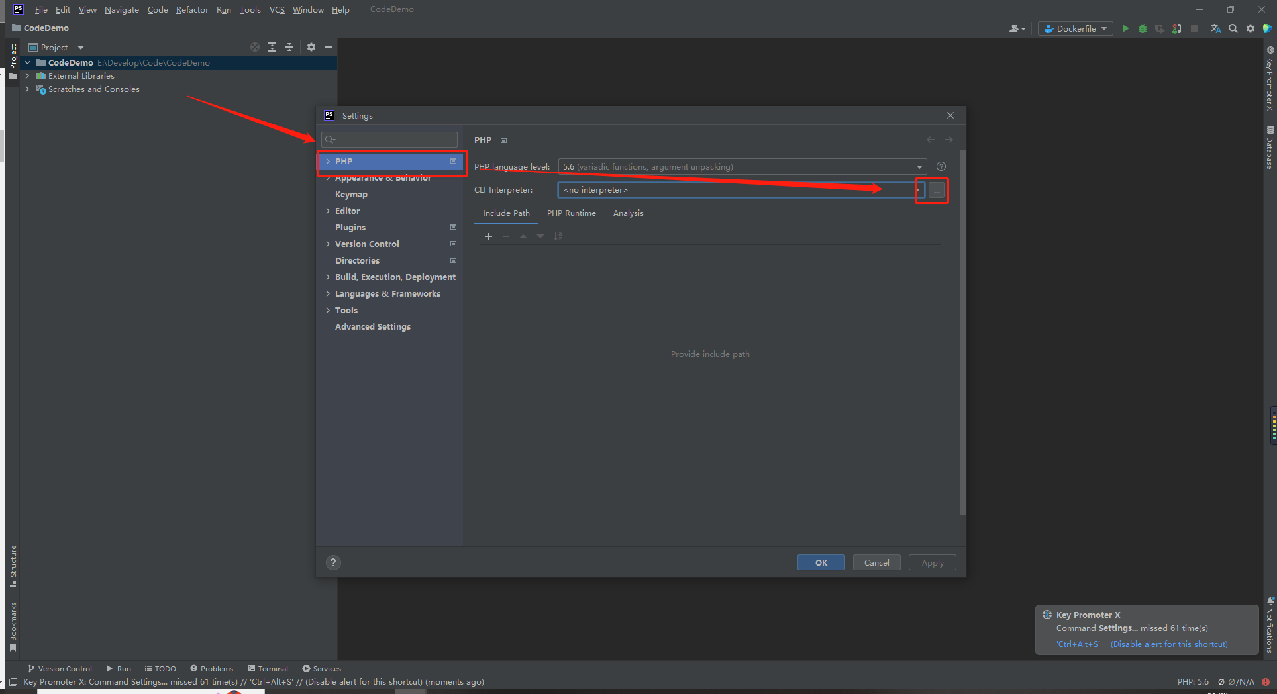The image size is (1277, 694).
Task: Collapse the CodeDemo project tree node
Action: pyautogui.click(x=27, y=62)
